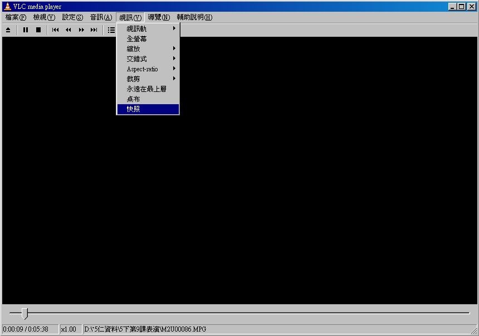The height and width of the screenshot is (336, 479).
Task: Stop playback with the stop button
Action: click(x=38, y=30)
